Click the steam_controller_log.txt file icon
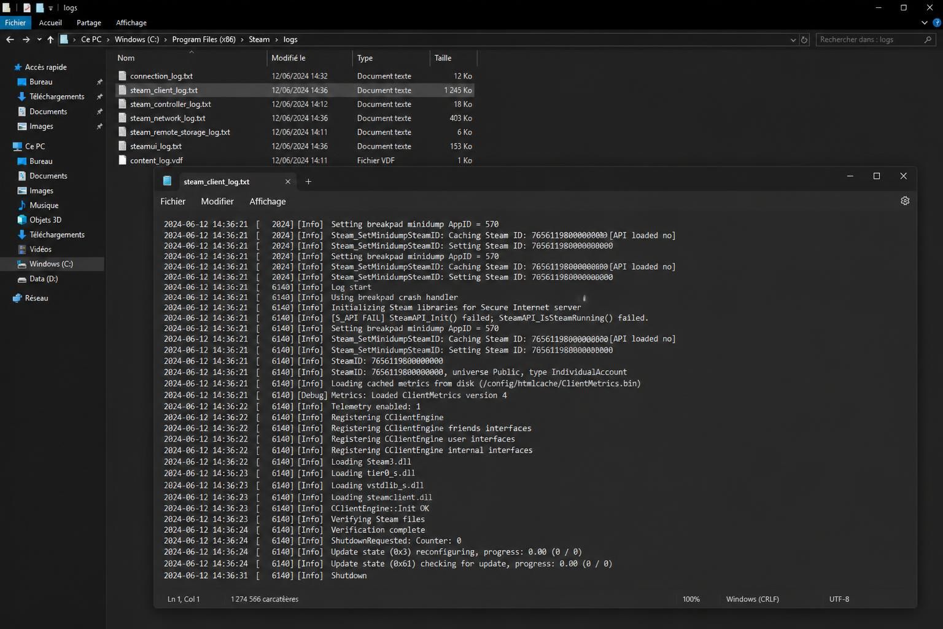Viewport: 943px width, 629px height. click(122, 104)
